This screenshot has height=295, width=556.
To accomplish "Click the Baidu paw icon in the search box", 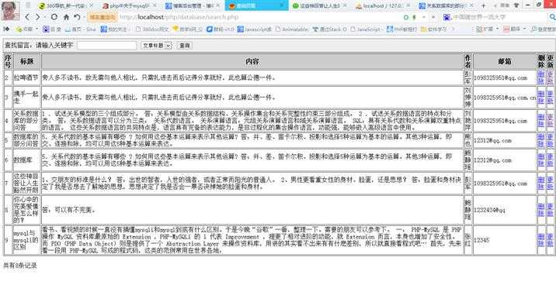I will [x=447, y=17].
